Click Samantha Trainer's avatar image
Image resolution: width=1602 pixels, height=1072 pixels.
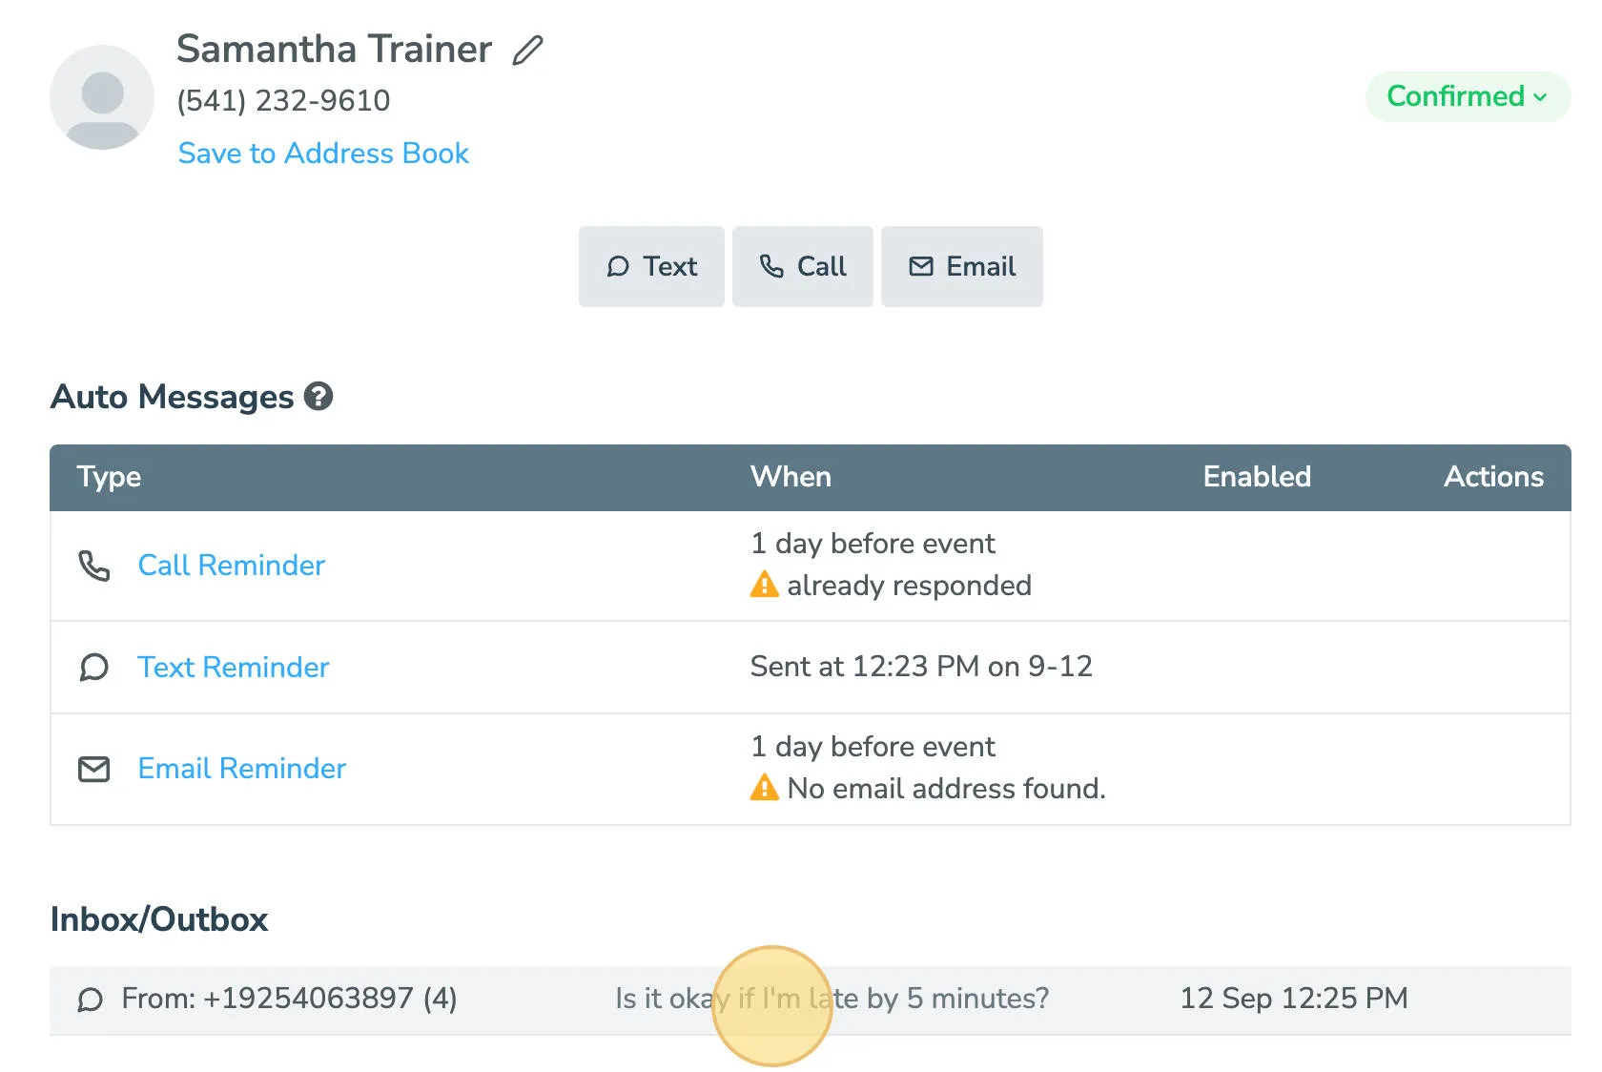tap(102, 99)
